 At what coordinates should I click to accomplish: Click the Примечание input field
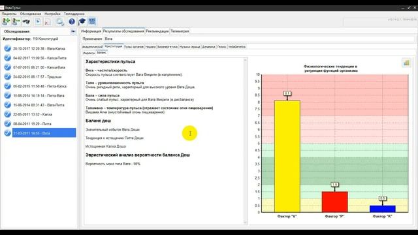(259, 39)
